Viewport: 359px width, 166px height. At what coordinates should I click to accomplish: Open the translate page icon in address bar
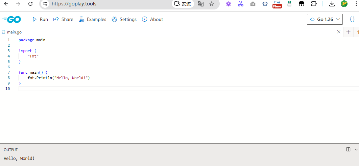(201, 4)
